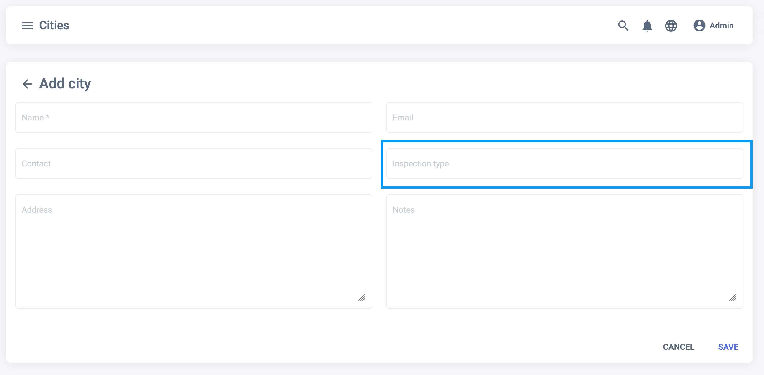Click the Cities page title
The image size is (764, 375).
click(54, 26)
